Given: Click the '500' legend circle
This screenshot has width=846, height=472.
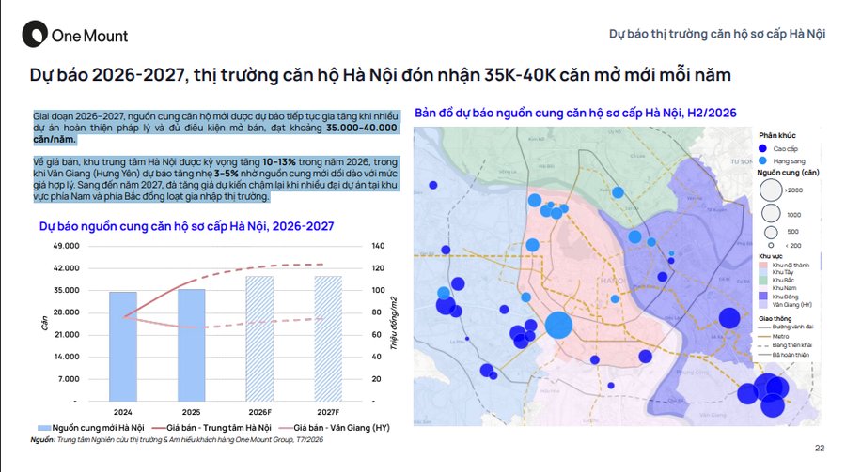Looking at the screenshot, I should [771, 232].
